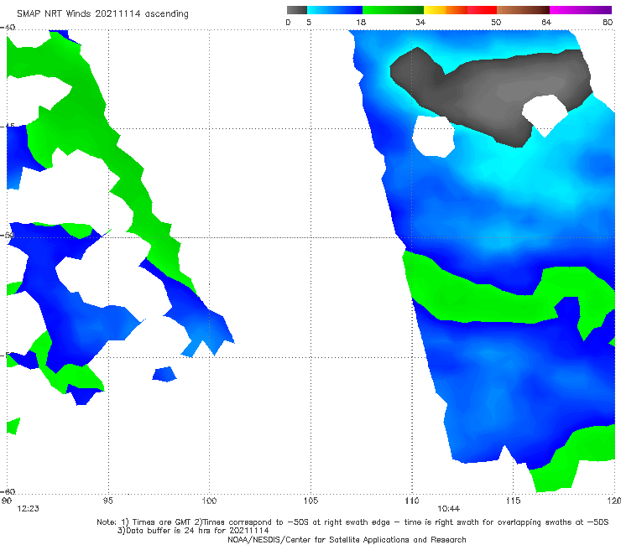Click the gray 0-5 segment of the color bar

(297, 10)
